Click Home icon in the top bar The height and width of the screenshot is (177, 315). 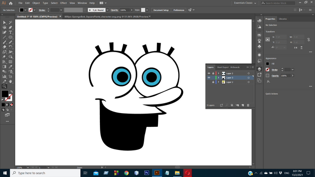(11, 3)
